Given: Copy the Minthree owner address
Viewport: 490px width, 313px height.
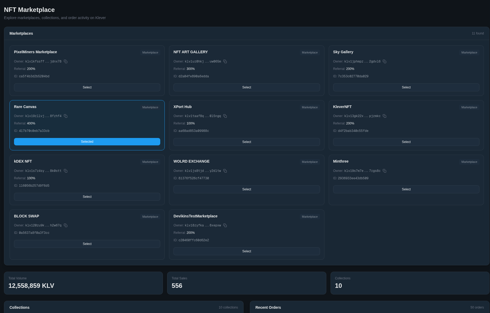Looking at the screenshot, I should (384, 171).
